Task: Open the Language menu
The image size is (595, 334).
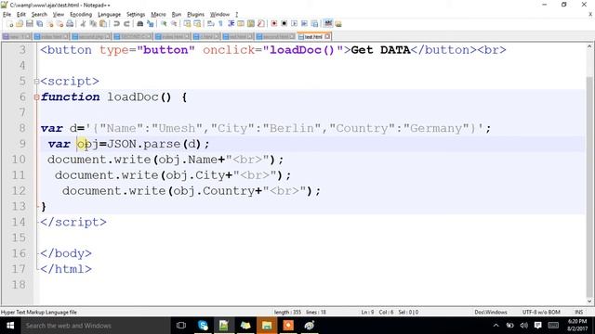Action: [110, 15]
